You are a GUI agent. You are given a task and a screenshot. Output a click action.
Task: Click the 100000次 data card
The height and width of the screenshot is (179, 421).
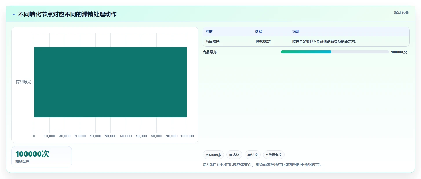[41, 157]
